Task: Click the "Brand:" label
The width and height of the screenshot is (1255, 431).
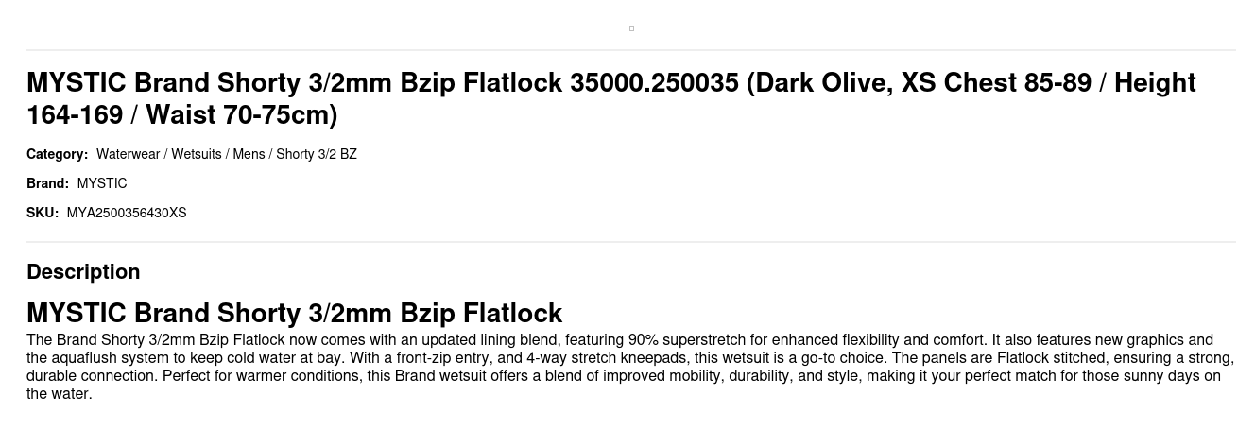Action: (47, 183)
